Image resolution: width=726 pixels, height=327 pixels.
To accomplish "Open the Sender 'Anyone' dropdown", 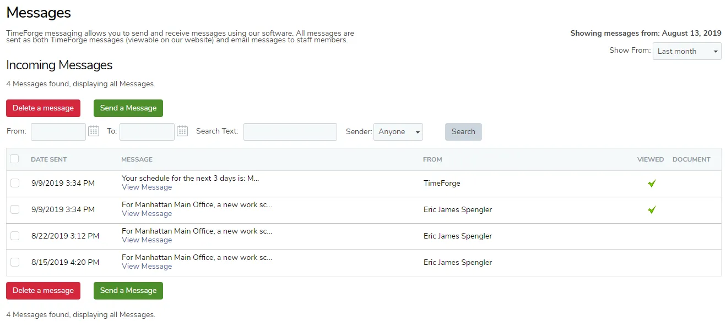I will 398,132.
